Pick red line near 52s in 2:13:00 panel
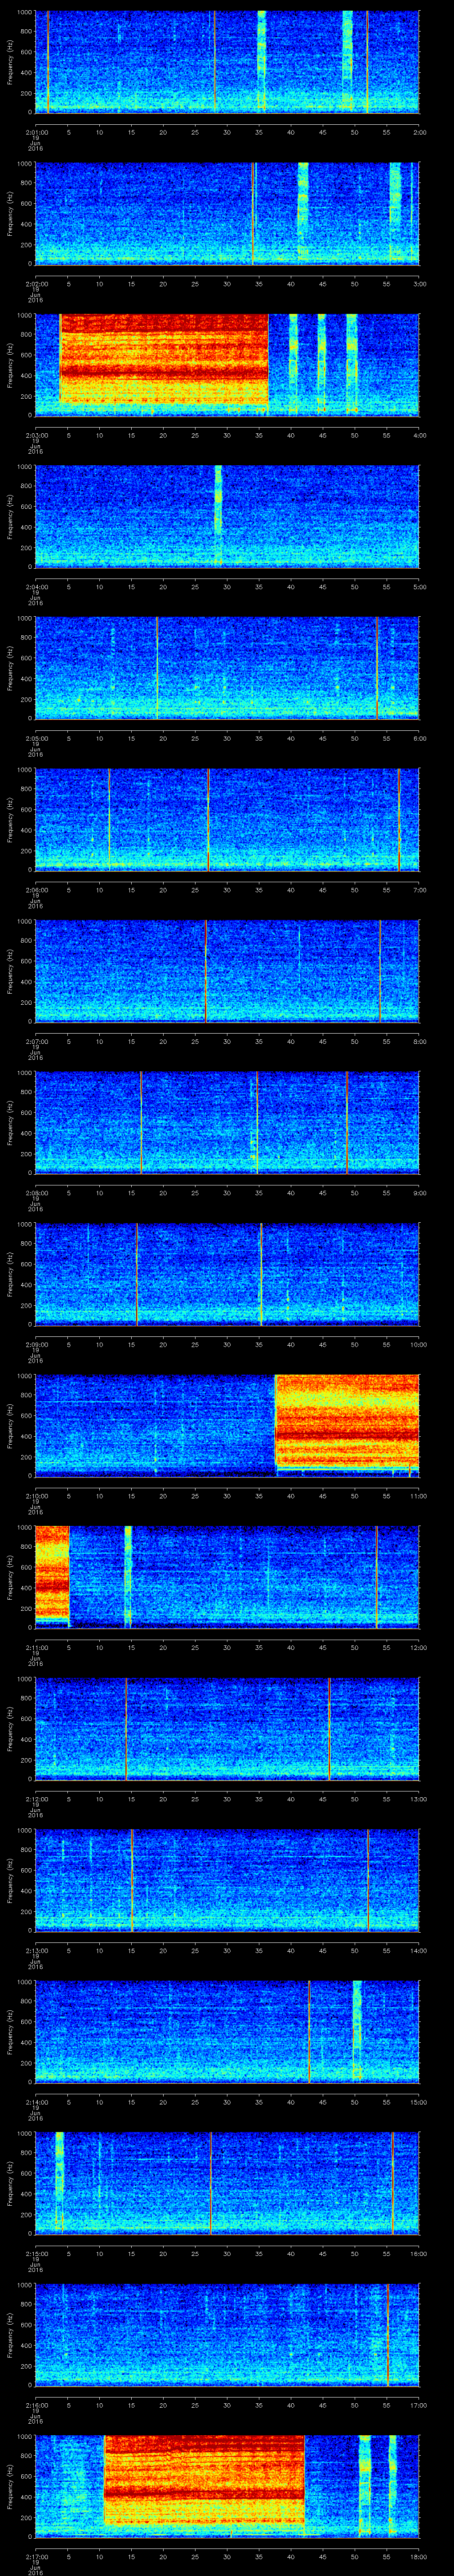Screen dimensions: 454x2576 pos(367,1880)
